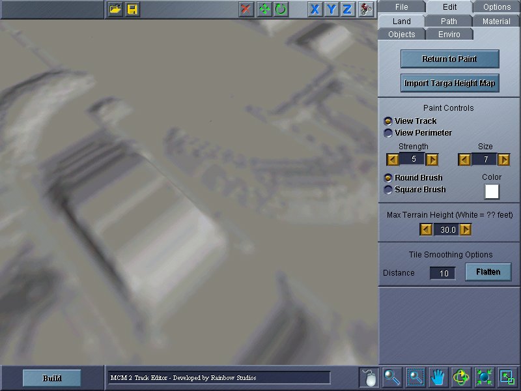The height and width of the screenshot is (391, 521).
Task: Click the mouse icon in bottom toolbar
Action: (x=369, y=378)
